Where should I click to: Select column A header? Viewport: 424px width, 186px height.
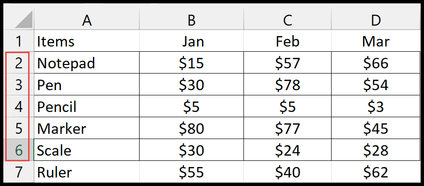pos(87,19)
